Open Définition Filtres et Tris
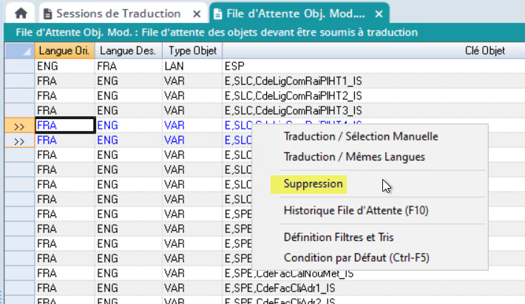The width and height of the screenshot is (525, 304). [x=349, y=237]
